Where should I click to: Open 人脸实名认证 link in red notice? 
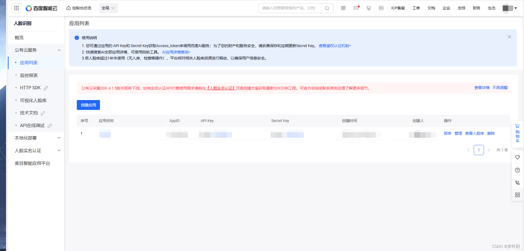(x=221, y=88)
